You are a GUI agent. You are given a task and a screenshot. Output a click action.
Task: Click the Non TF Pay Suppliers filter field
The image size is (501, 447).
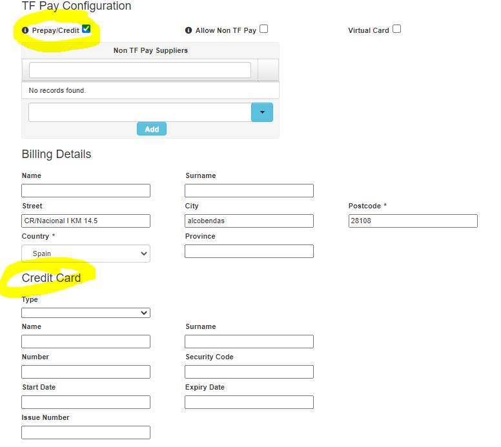pos(139,70)
